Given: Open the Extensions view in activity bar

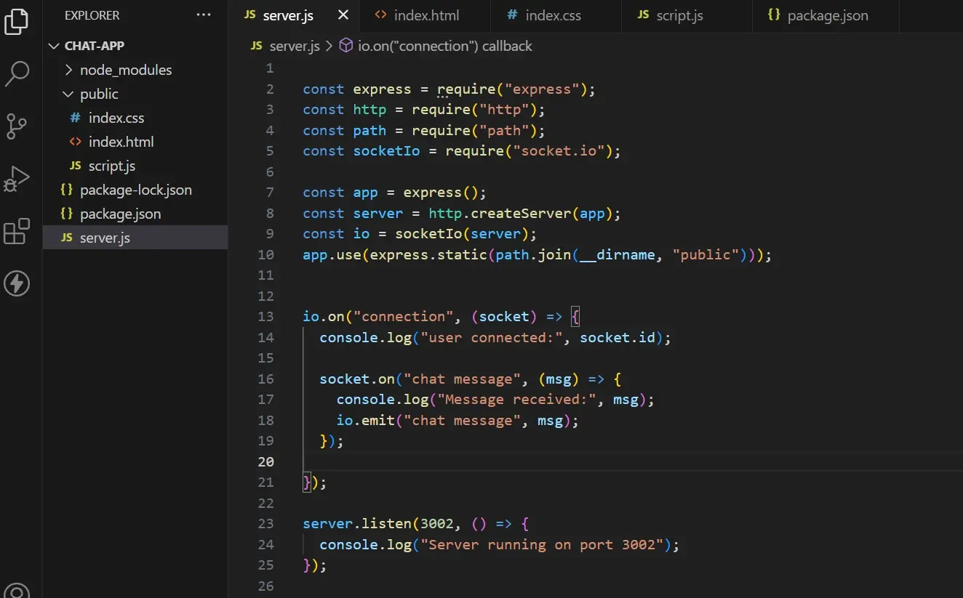Looking at the screenshot, I should 17,231.
